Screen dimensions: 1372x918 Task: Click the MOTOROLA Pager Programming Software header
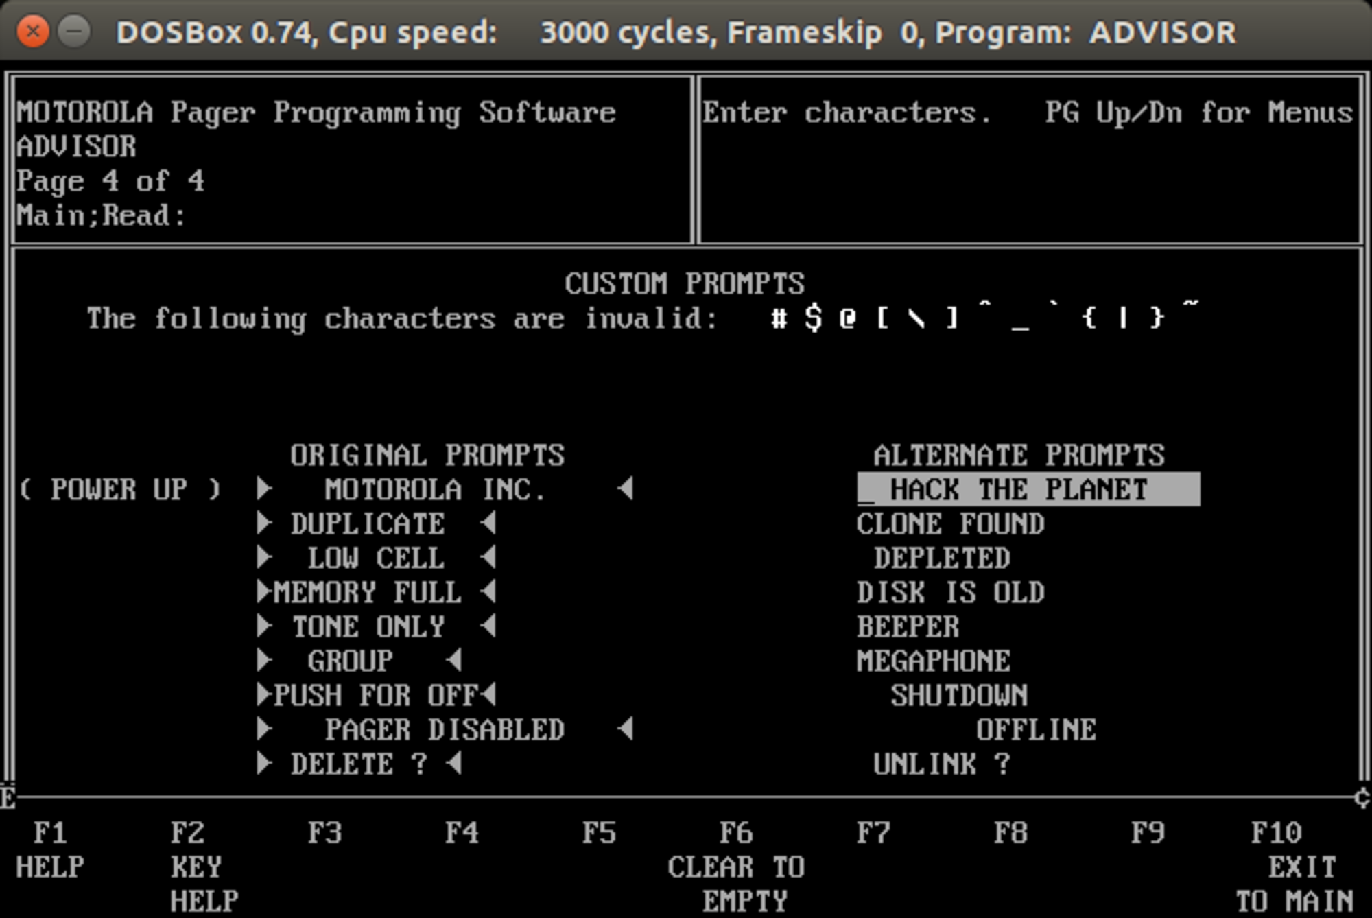pyautogui.click(x=316, y=113)
